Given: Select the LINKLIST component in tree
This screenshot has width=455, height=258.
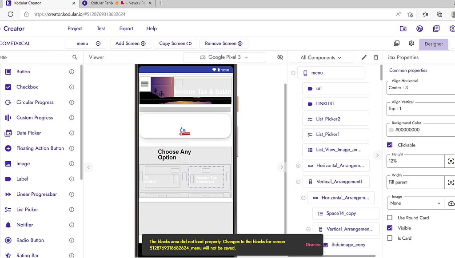Looking at the screenshot, I should point(335,104).
